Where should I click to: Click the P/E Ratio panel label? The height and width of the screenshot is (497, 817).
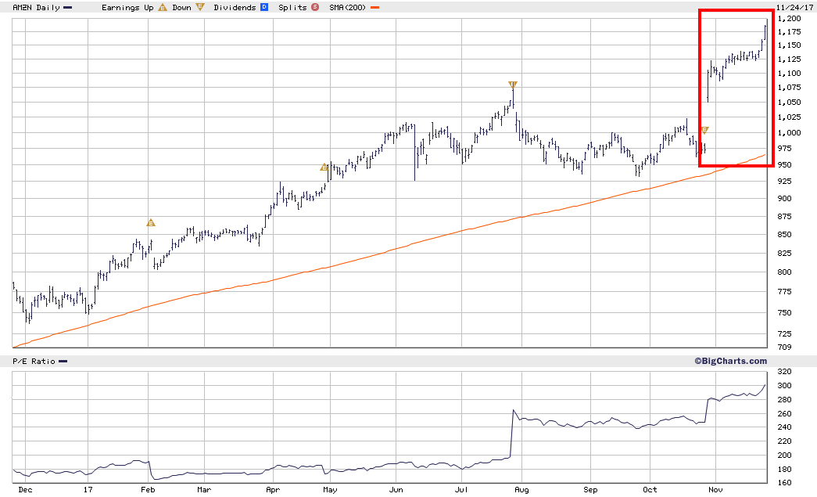point(34,362)
